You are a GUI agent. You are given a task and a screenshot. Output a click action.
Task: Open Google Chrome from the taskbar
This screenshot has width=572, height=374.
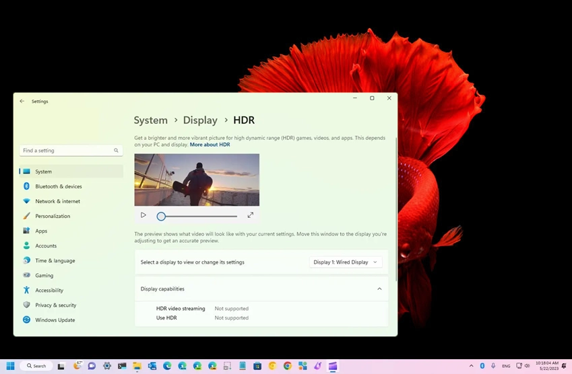click(x=288, y=366)
